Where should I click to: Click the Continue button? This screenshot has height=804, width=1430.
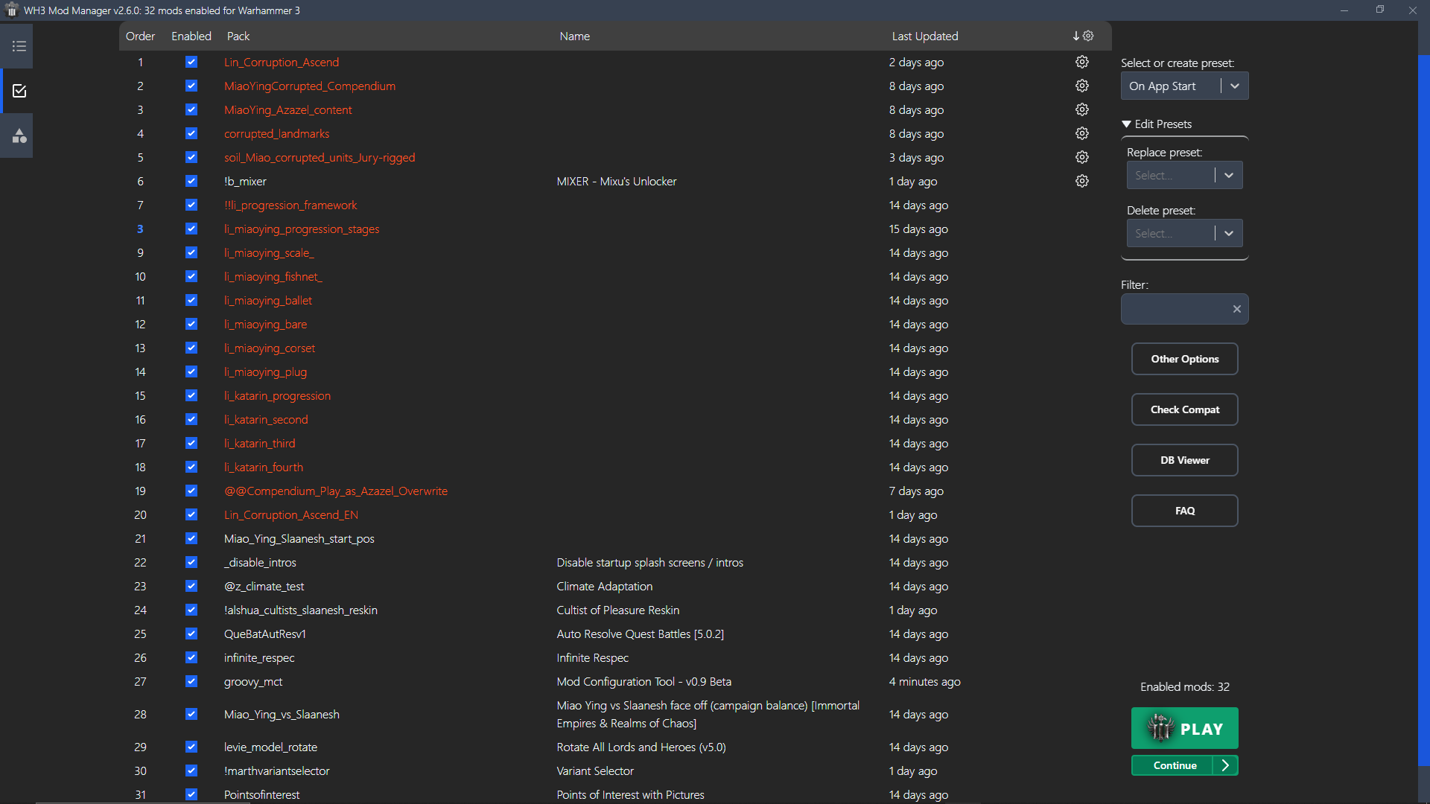pyautogui.click(x=1173, y=765)
